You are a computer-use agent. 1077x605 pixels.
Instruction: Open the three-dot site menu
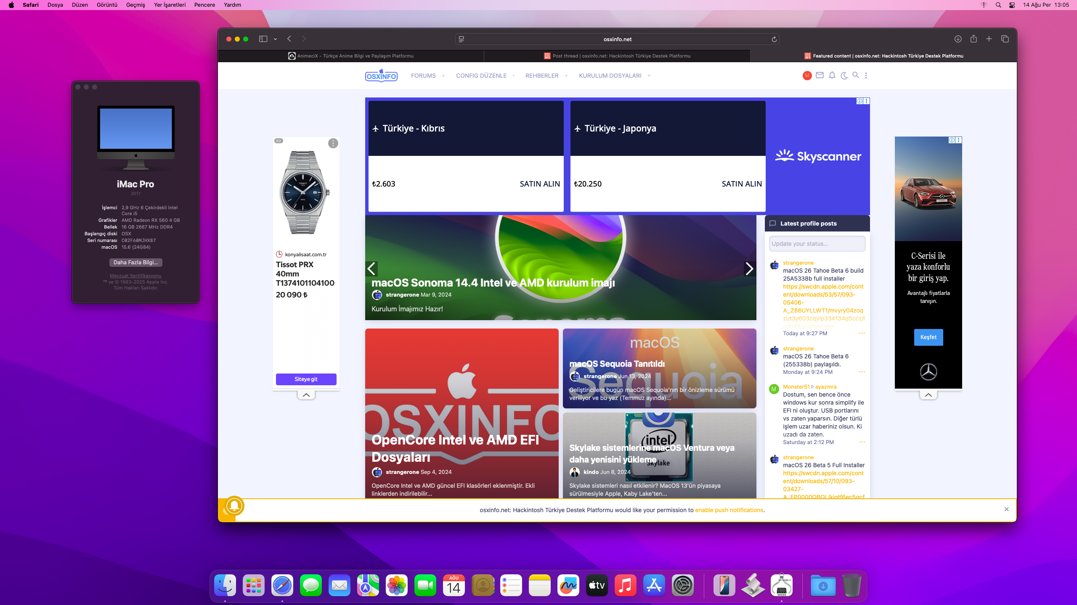click(866, 76)
